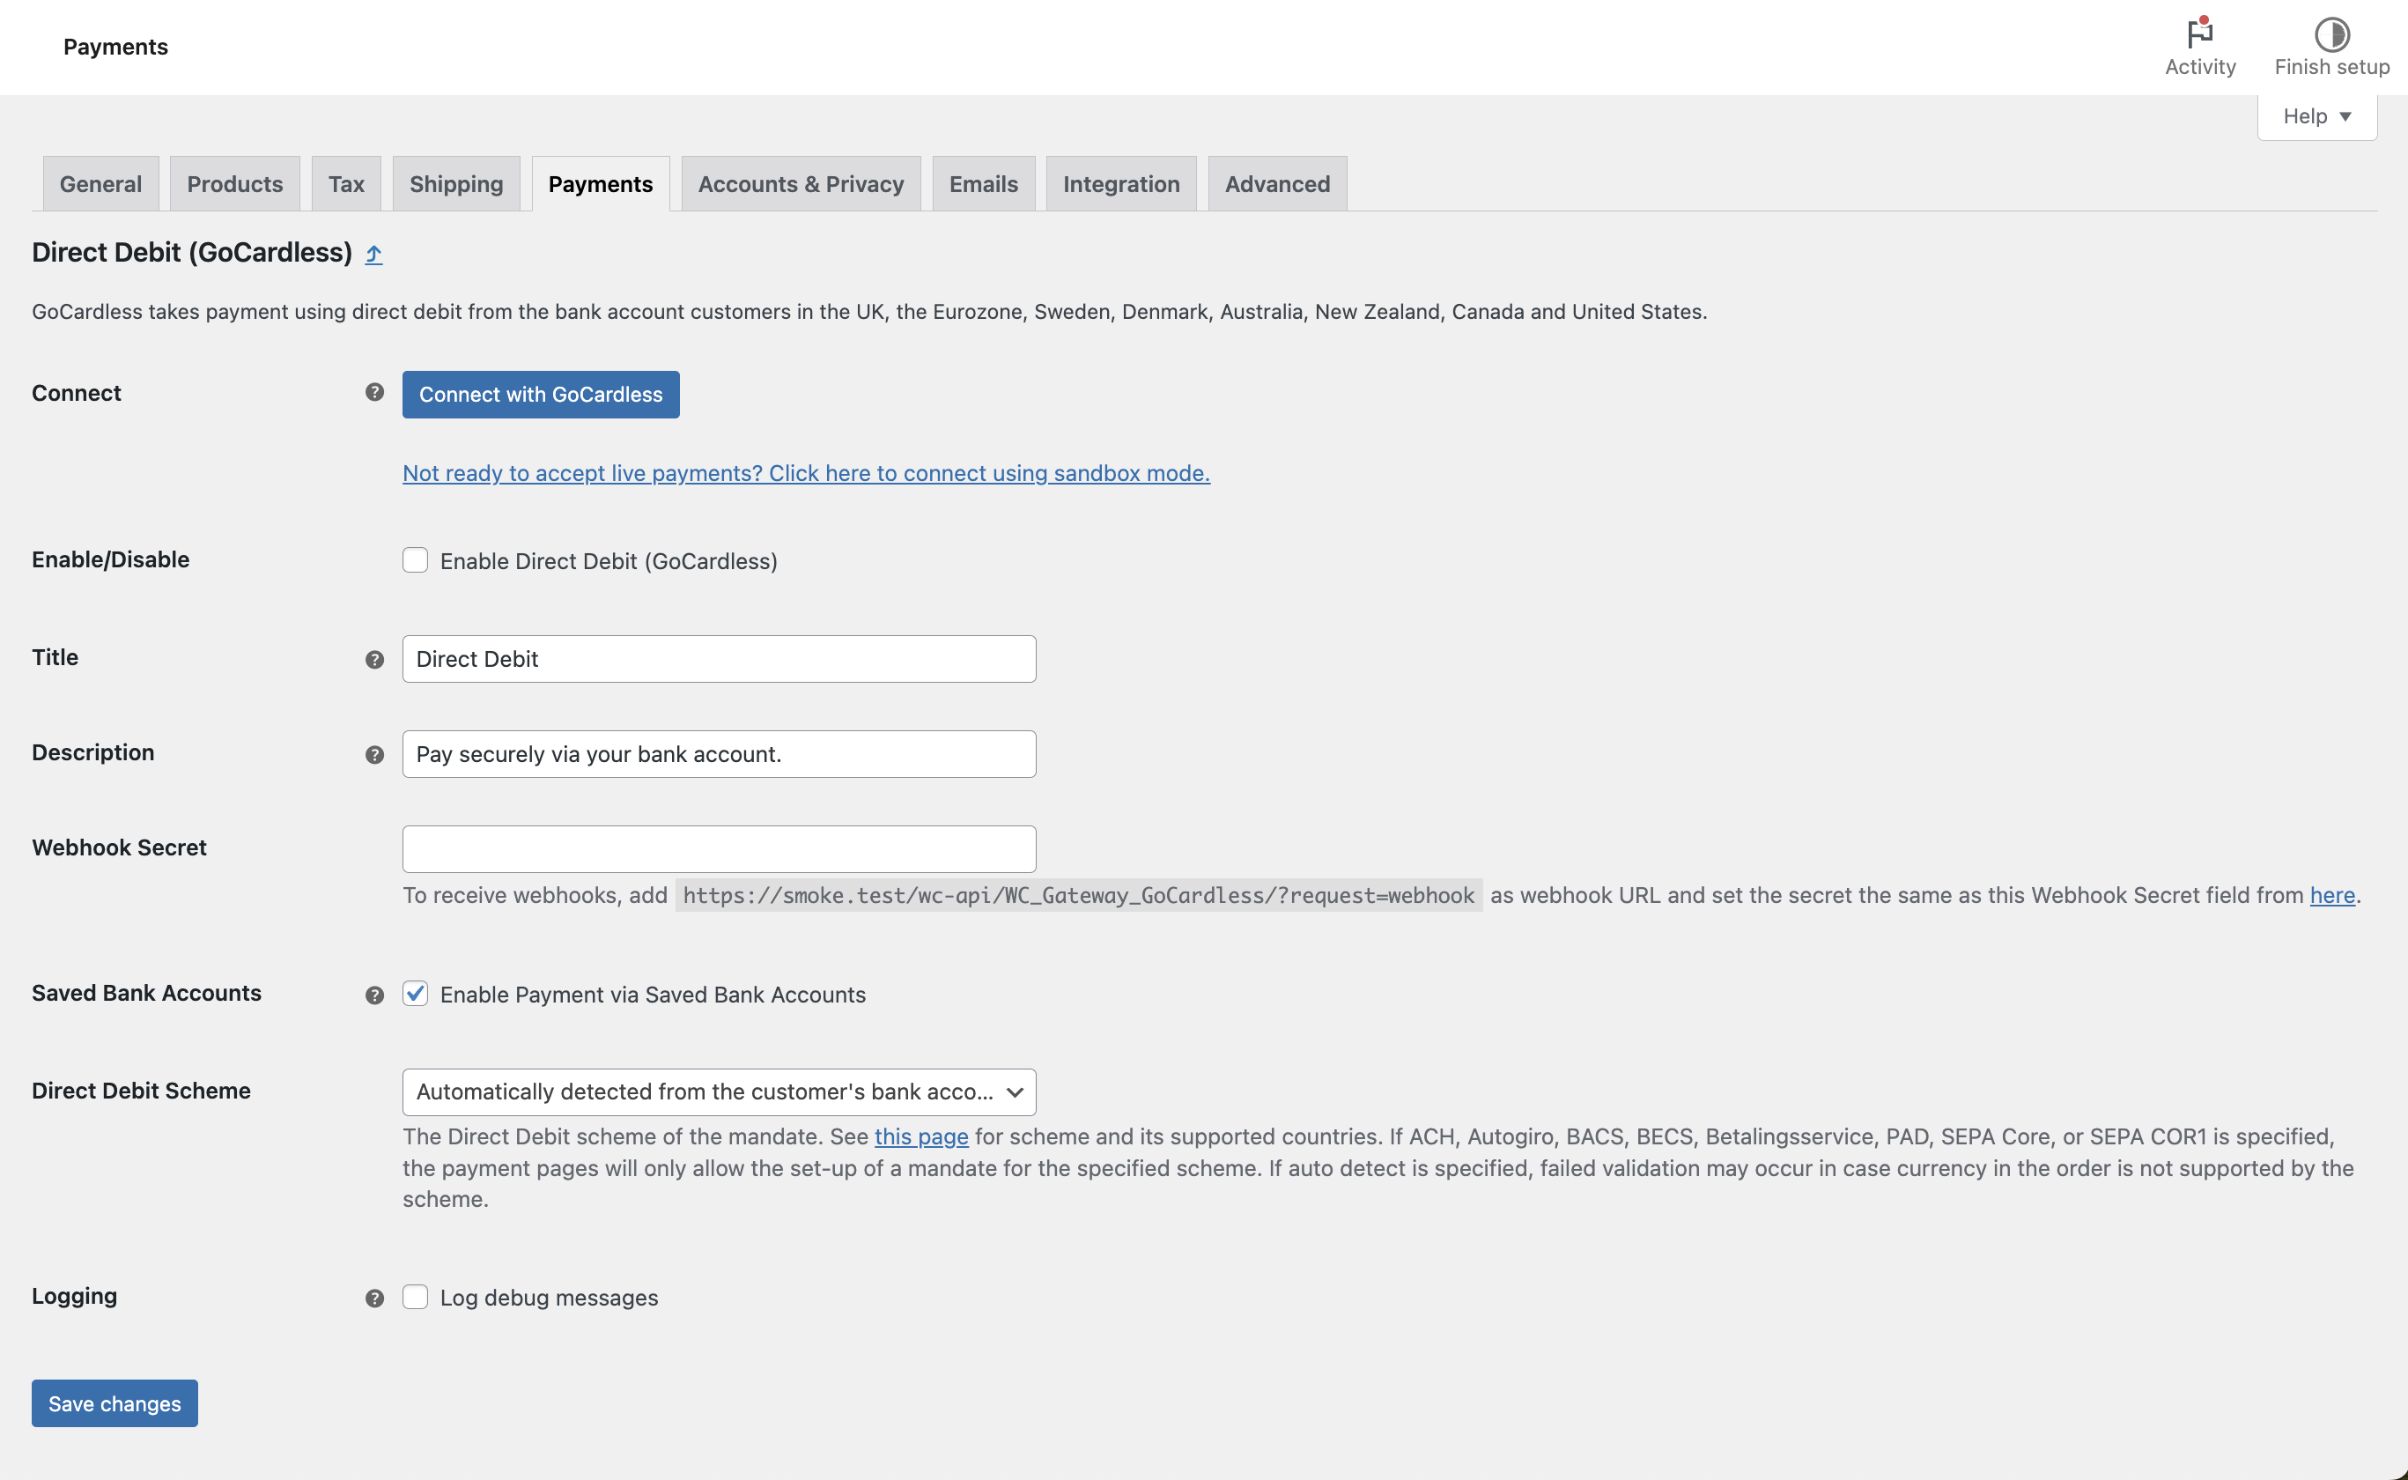Click the help tooltip icon for Description
Viewport: 2408px width, 1480px height.
[373, 755]
